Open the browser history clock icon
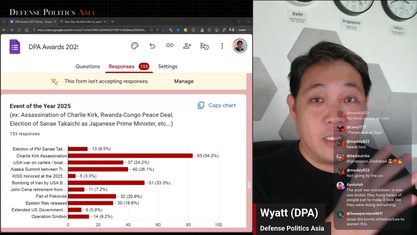 (209, 30)
